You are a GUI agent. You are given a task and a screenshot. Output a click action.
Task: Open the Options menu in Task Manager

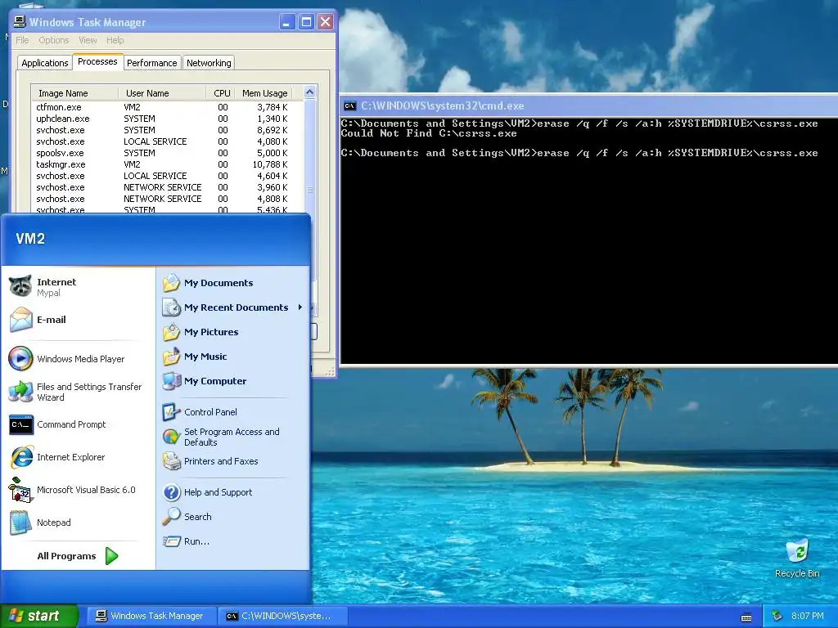(54, 40)
